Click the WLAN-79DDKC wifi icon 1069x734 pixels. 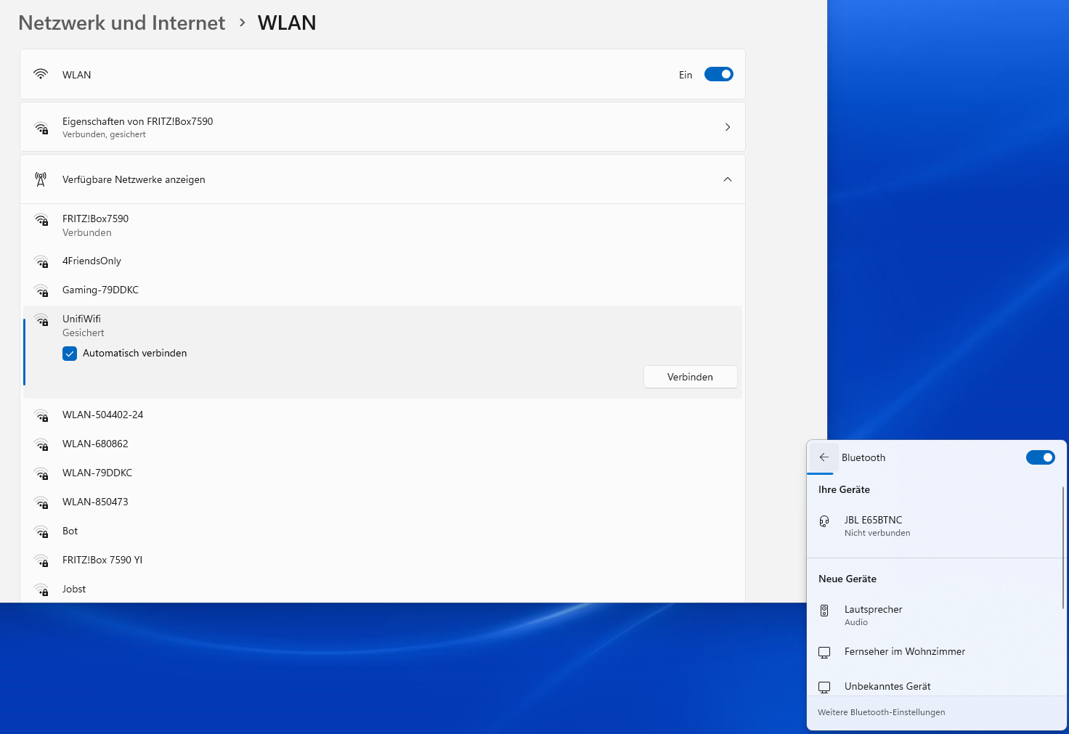coord(41,473)
